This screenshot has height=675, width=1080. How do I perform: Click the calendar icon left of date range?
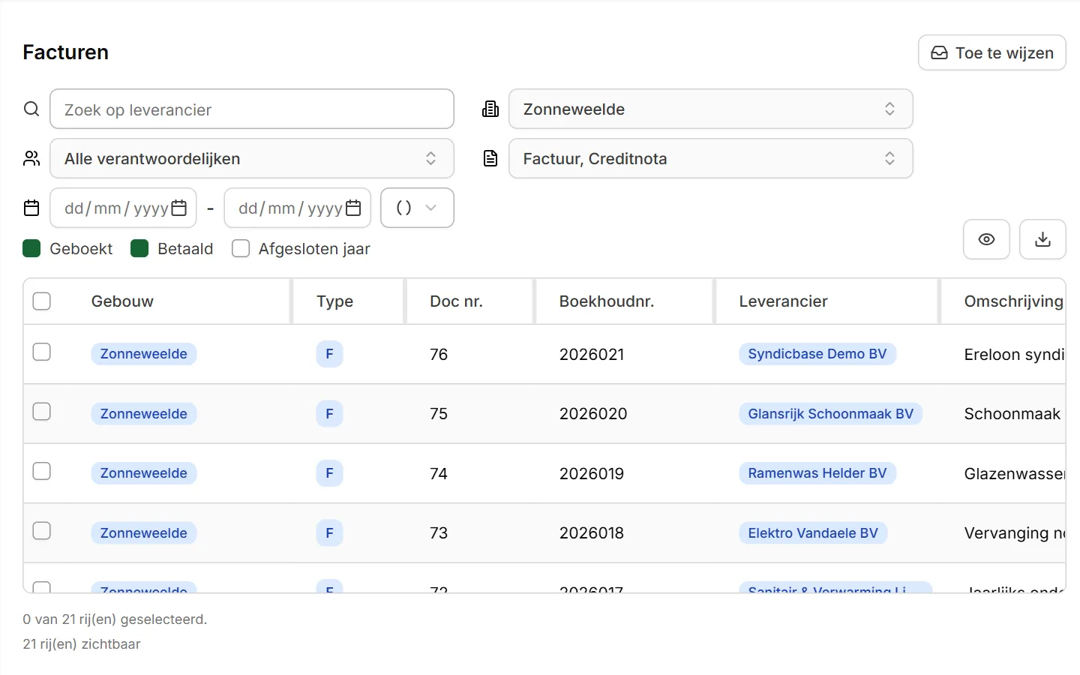pos(31,208)
